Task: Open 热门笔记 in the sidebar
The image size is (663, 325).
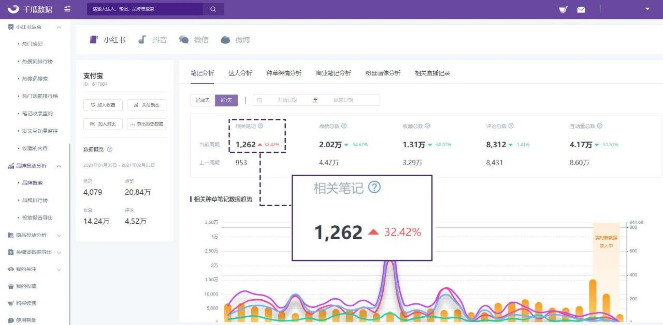Action: (32, 44)
